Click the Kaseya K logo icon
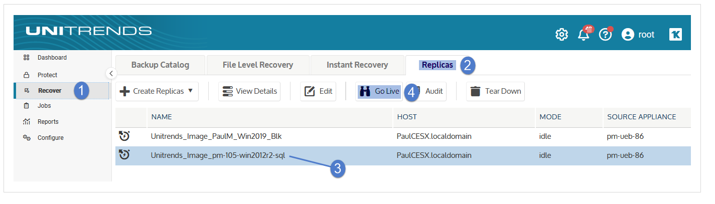Image resolution: width=715 pixels, height=204 pixels. coord(675,35)
